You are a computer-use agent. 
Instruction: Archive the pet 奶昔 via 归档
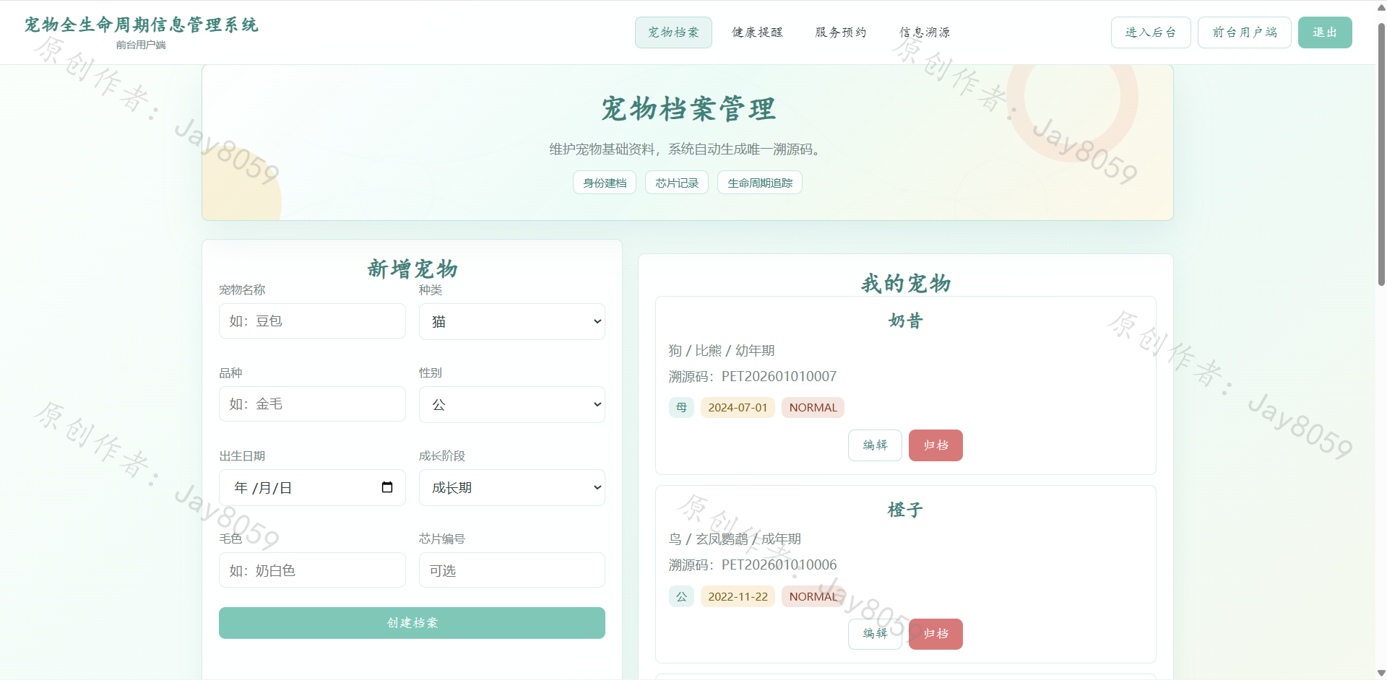click(936, 445)
